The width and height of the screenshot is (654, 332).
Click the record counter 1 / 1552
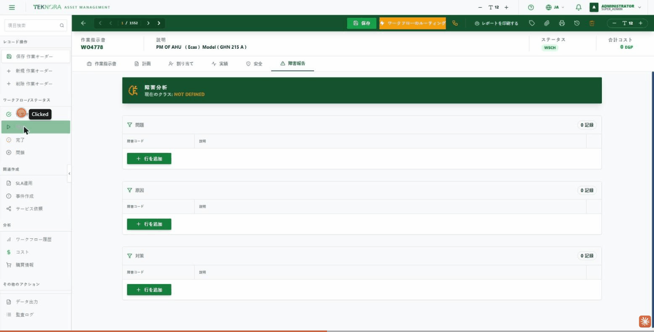[129, 23]
